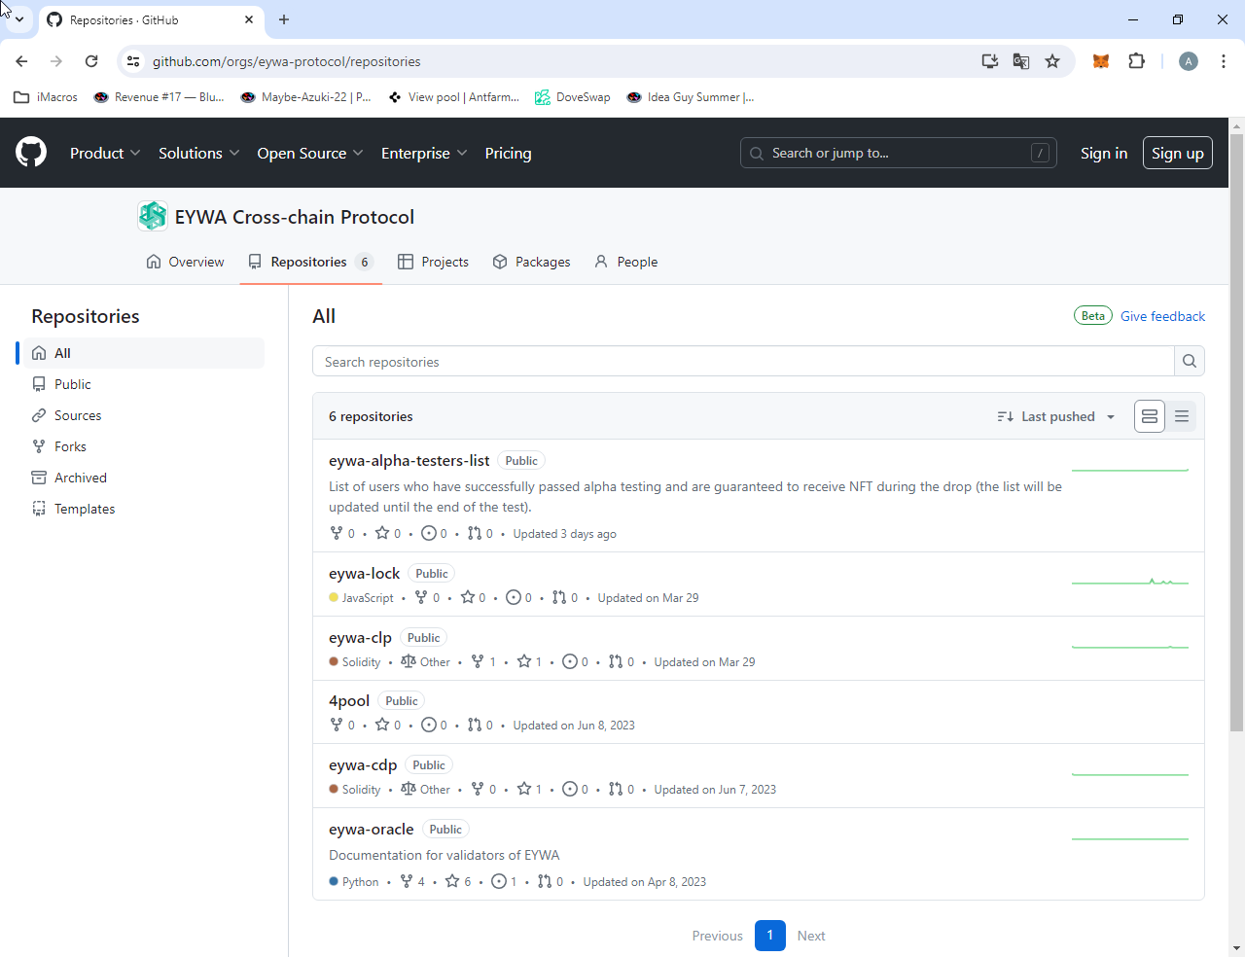1245x957 pixels.
Task: Filter by Sources
Action: pyautogui.click(x=142, y=415)
